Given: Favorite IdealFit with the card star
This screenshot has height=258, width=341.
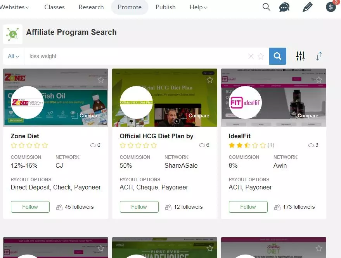Looking at the screenshot, I should pyautogui.click(x=319, y=80).
